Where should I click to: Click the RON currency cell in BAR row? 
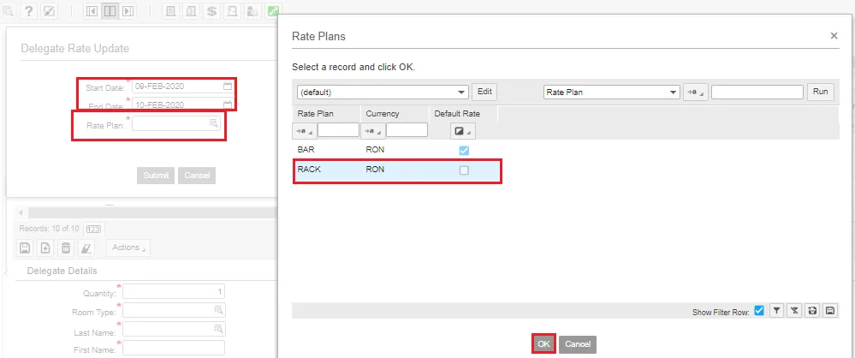pyautogui.click(x=375, y=150)
